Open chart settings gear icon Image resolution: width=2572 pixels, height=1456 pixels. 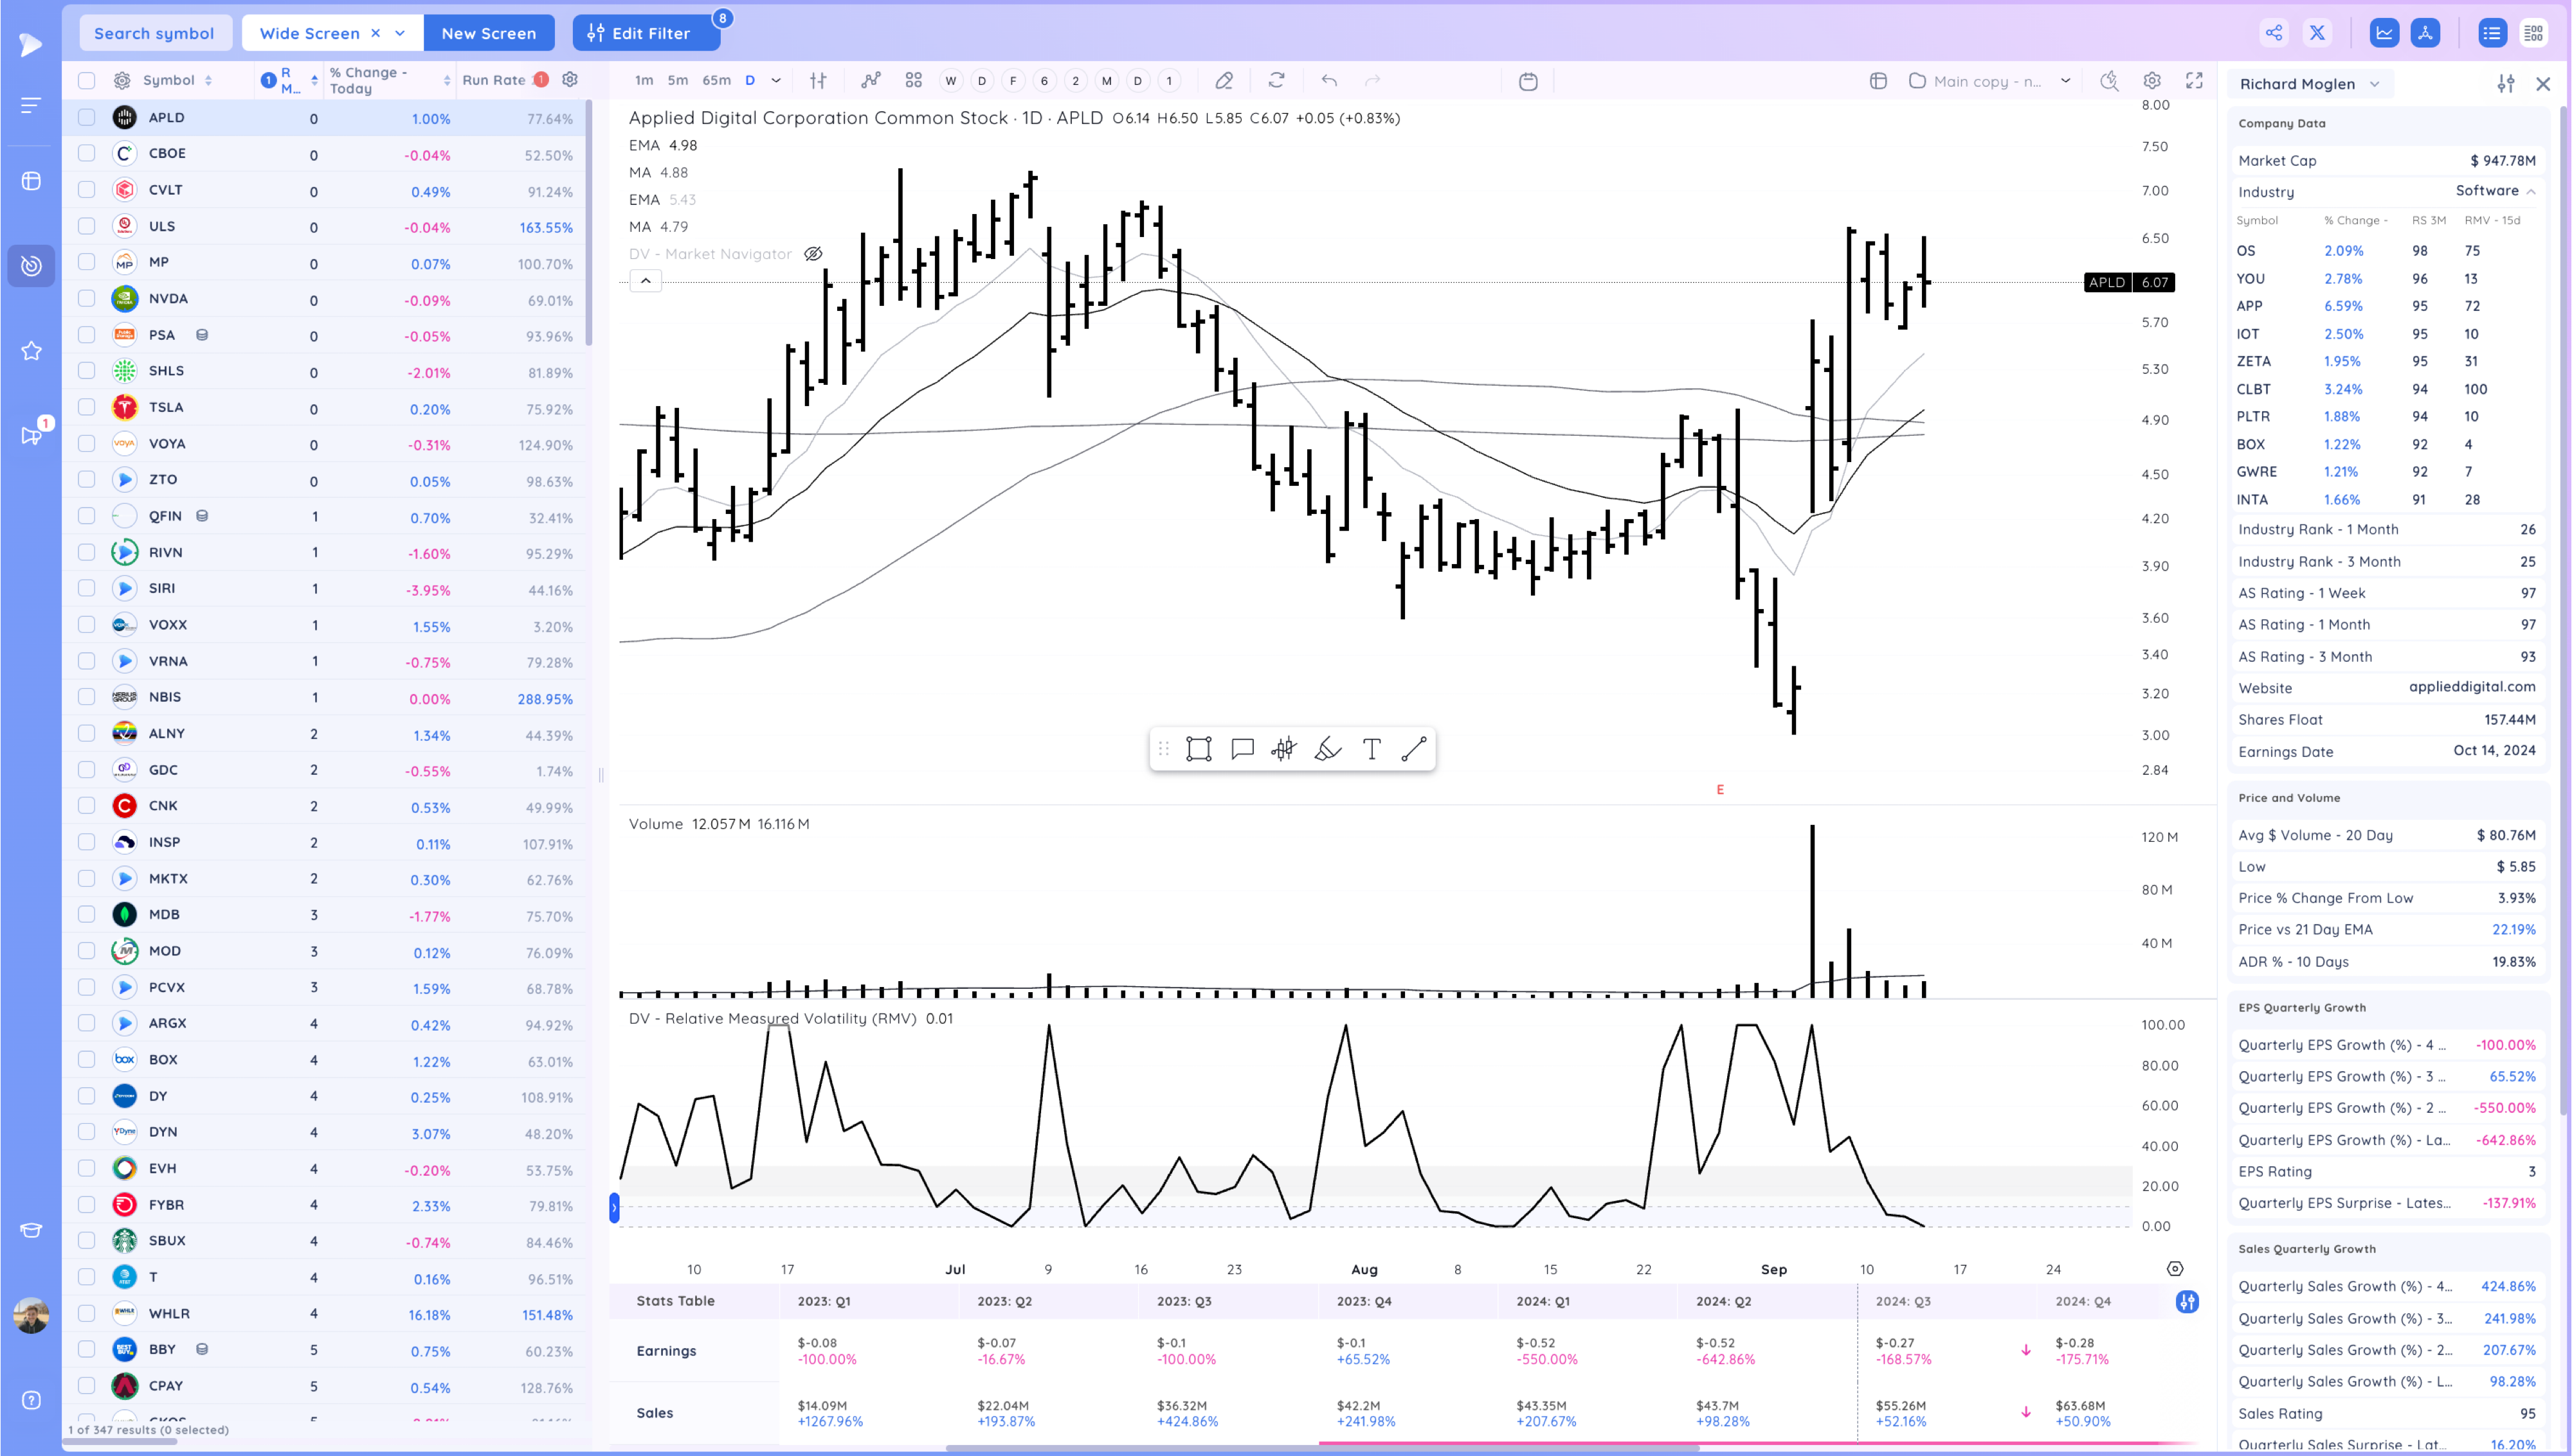pos(2152,81)
